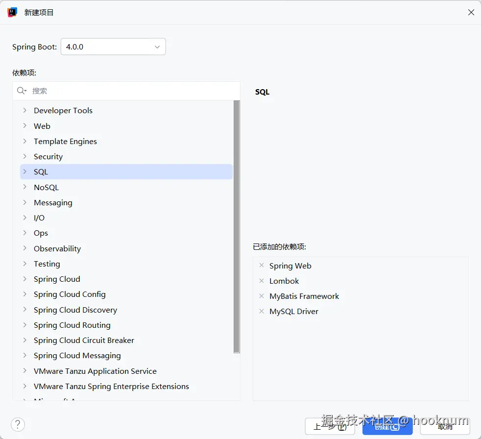Expand the SQL category chevron
Screen dimensions: 481x439
[x=25, y=171]
